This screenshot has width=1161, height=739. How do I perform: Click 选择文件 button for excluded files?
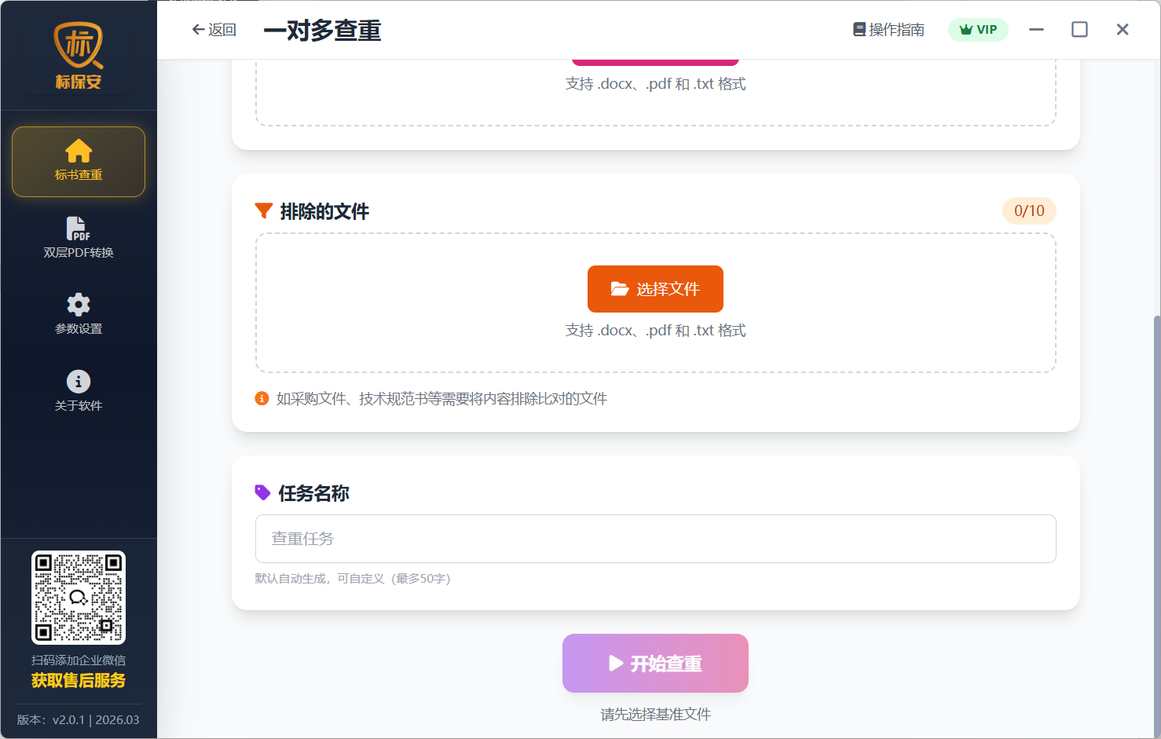point(655,289)
